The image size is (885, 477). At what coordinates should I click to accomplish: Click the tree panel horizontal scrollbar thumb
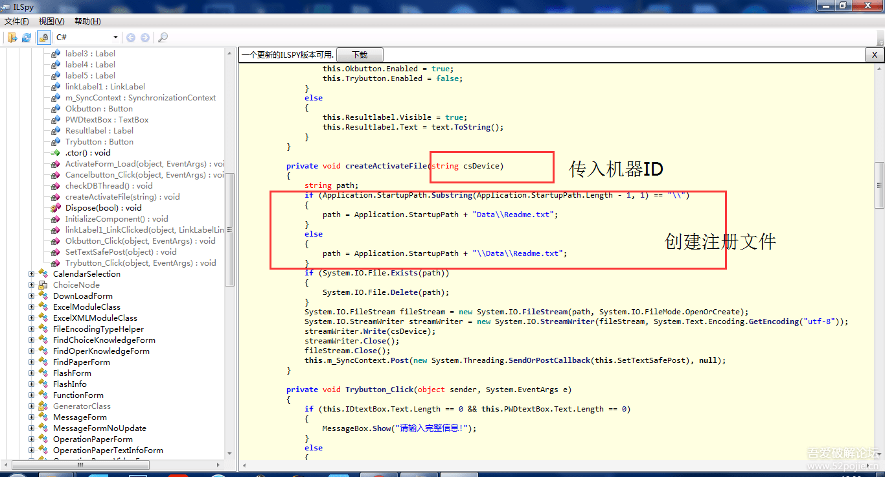pyautogui.click(x=81, y=465)
